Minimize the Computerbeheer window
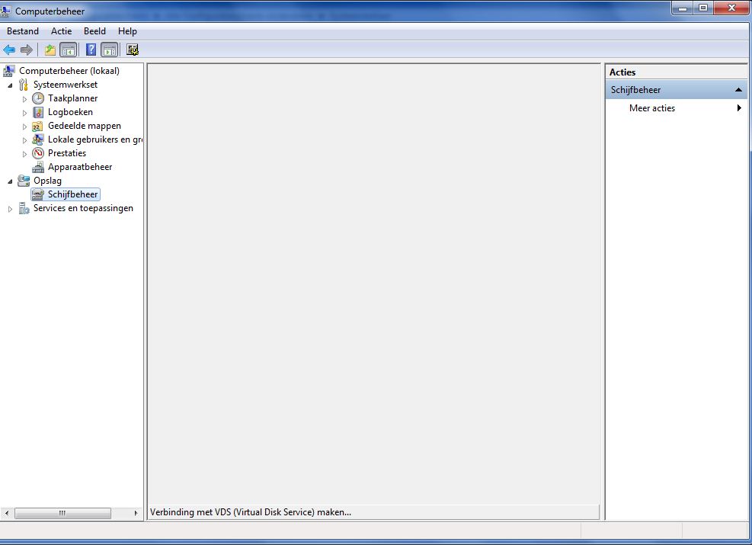Viewport: 752px width, 545px height. tap(683, 8)
